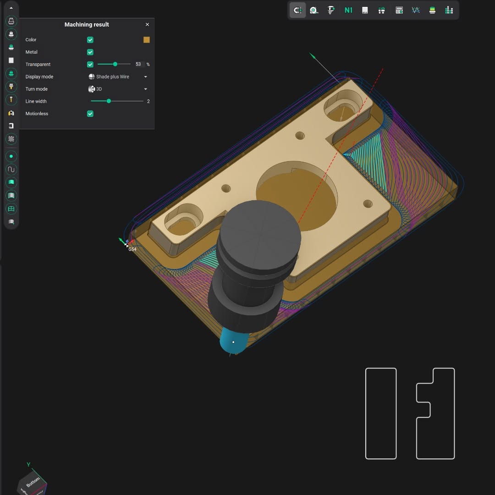This screenshot has width=495, height=495.
Task: Uncheck the Motionless option
Action: coord(90,113)
